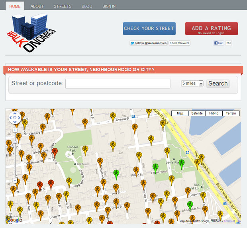Click the red marker on Telegraph Hill Blvd
The width and height of the screenshot is (247, 228).
(x=55, y=152)
